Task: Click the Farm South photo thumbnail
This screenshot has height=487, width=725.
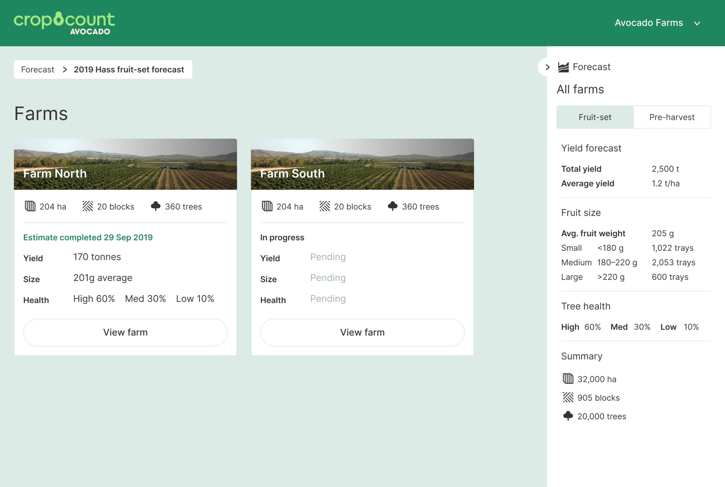Action: click(362, 164)
